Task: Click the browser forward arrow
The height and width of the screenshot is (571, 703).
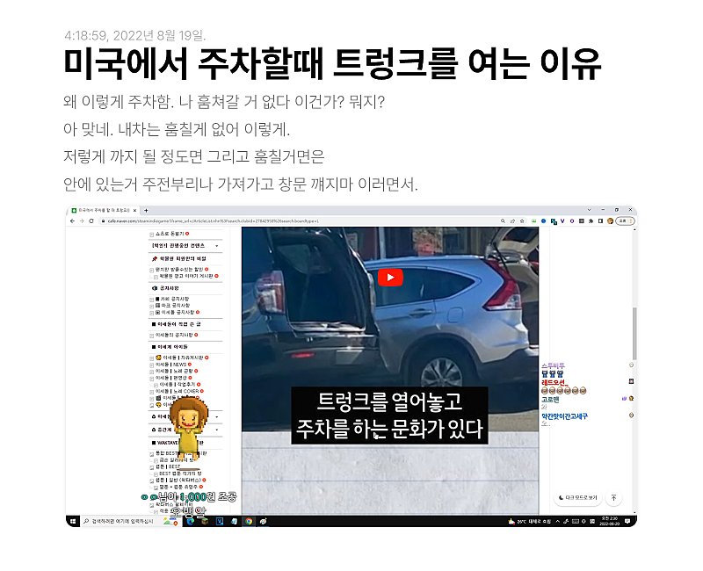Action: pos(82,221)
